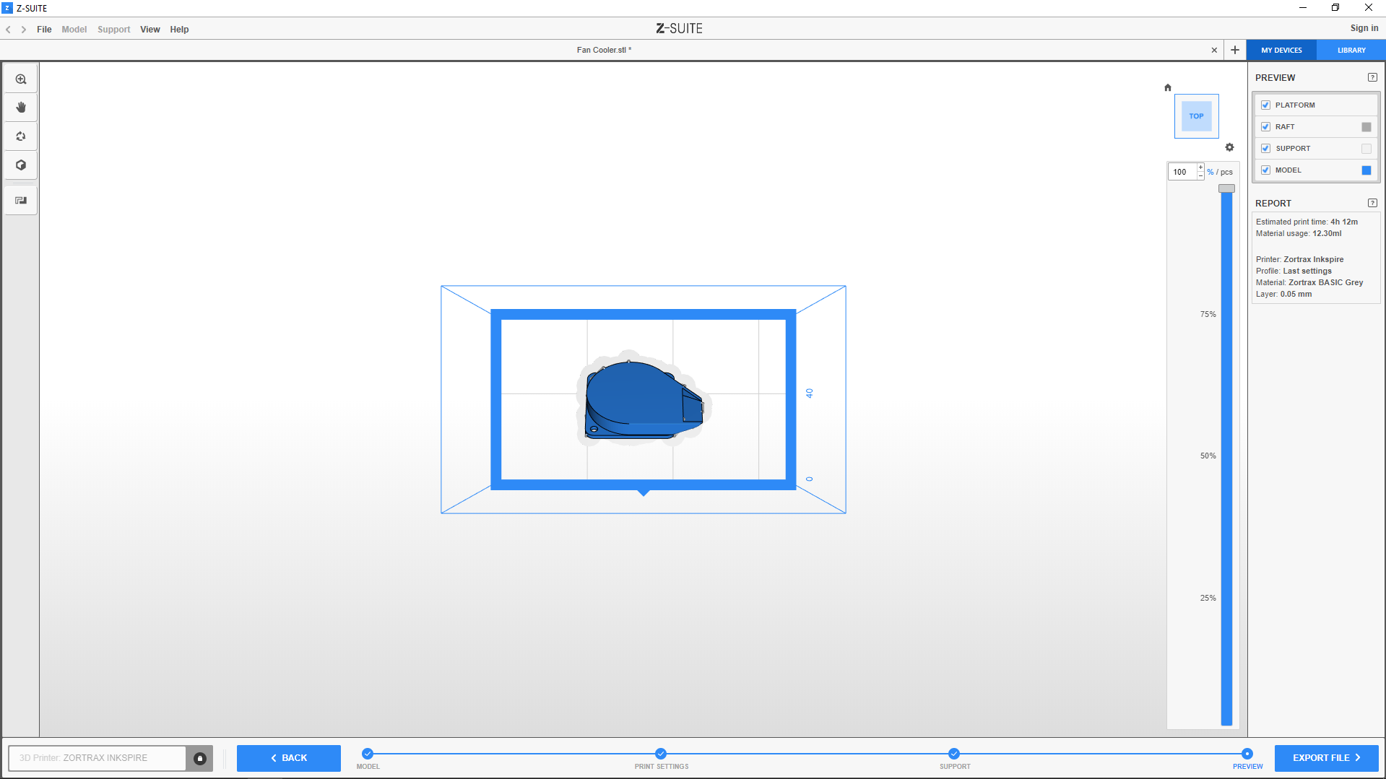Go back with the Back button
Viewport: 1386px width, 779px height.
(x=289, y=758)
